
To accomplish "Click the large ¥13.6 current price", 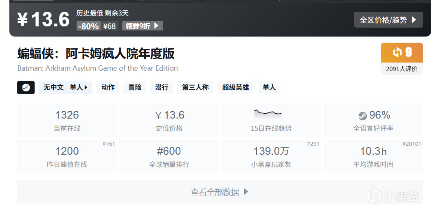I will 43,19.
